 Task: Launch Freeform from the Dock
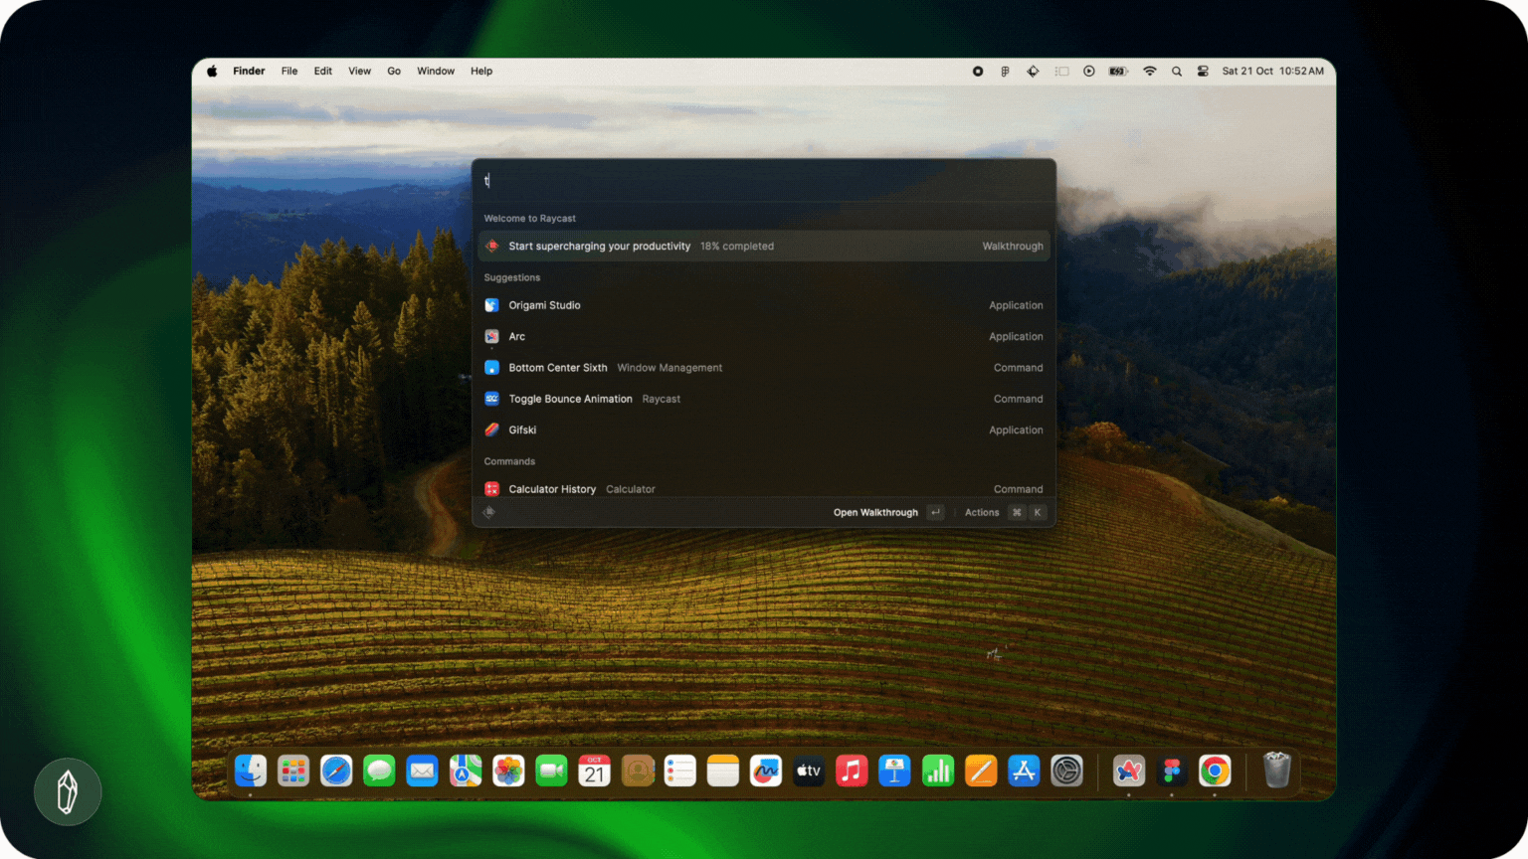(766, 771)
